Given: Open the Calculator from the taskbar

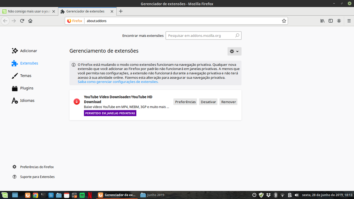Looking at the screenshot, I should 74,195.
